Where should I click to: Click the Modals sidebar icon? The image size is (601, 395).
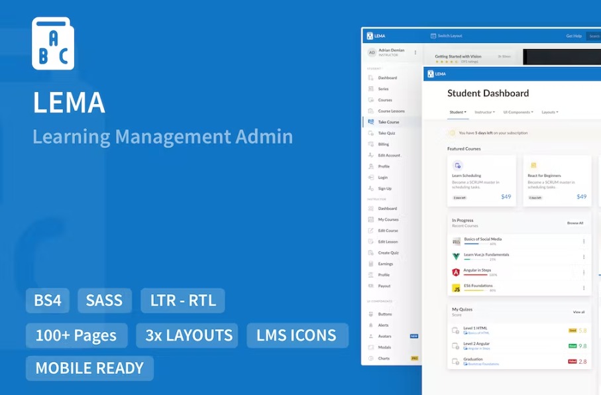click(370, 347)
